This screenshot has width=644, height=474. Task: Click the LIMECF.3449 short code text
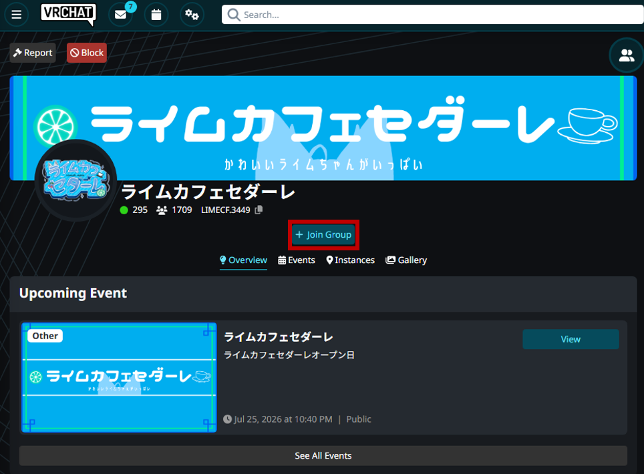(x=226, y=210)
